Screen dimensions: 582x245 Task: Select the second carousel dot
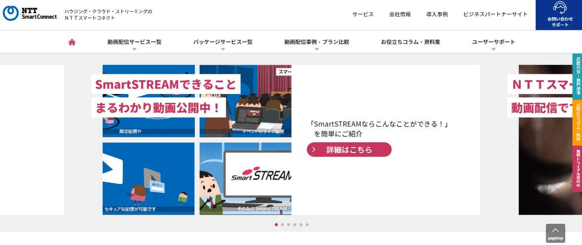click(x=283, y=225)
